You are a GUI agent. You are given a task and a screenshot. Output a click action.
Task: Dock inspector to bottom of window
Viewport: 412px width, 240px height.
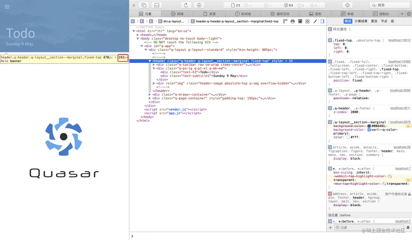pyautogui.click(x=157, y=5)
